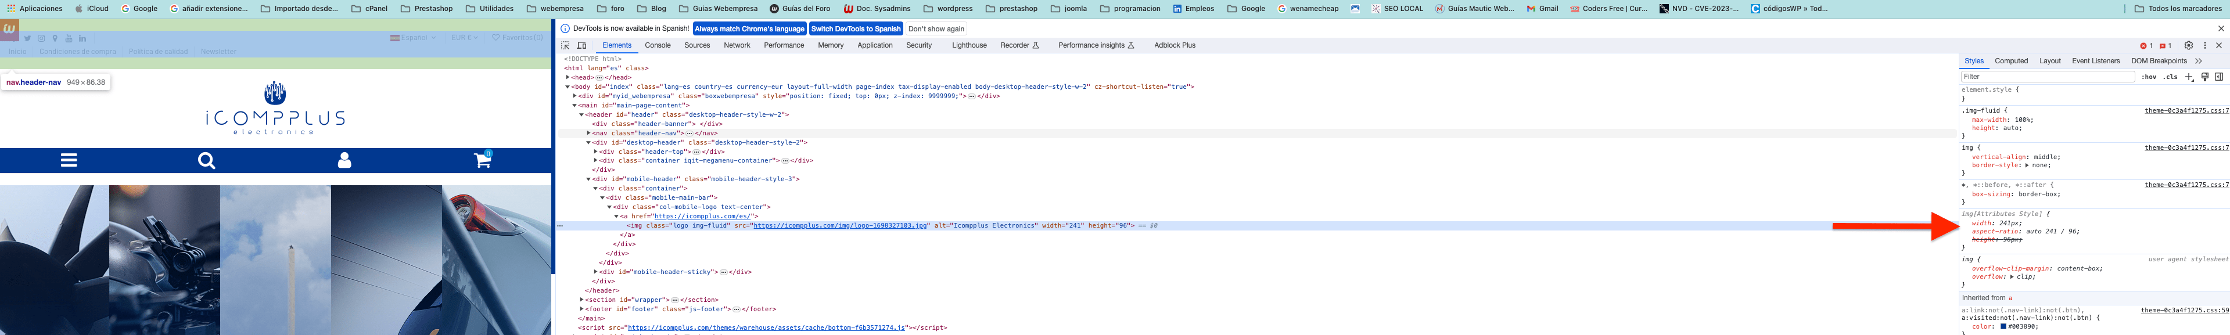2230x335 pixels.
Task: Open the Memory tab
Action: click(830, 46)
